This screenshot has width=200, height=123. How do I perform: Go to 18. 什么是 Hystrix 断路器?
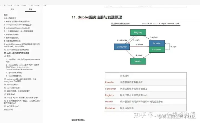[21, 98]
